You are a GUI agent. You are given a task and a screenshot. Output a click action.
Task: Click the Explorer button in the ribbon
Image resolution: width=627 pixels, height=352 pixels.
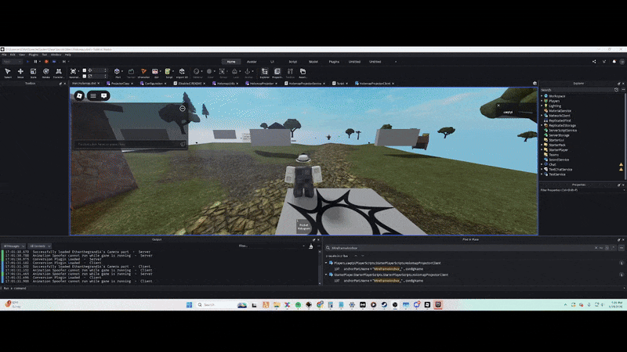264,72
